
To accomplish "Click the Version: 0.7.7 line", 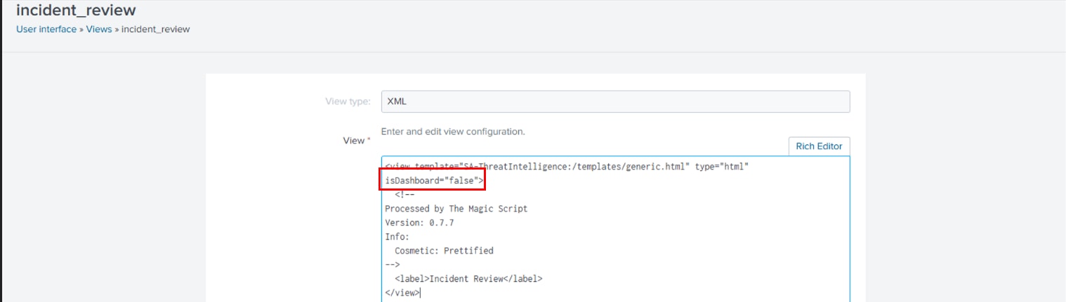I will (x=419, y=223).
